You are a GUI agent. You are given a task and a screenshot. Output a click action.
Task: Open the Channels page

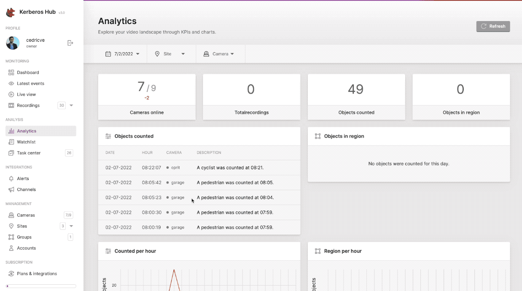coord(26,189)
